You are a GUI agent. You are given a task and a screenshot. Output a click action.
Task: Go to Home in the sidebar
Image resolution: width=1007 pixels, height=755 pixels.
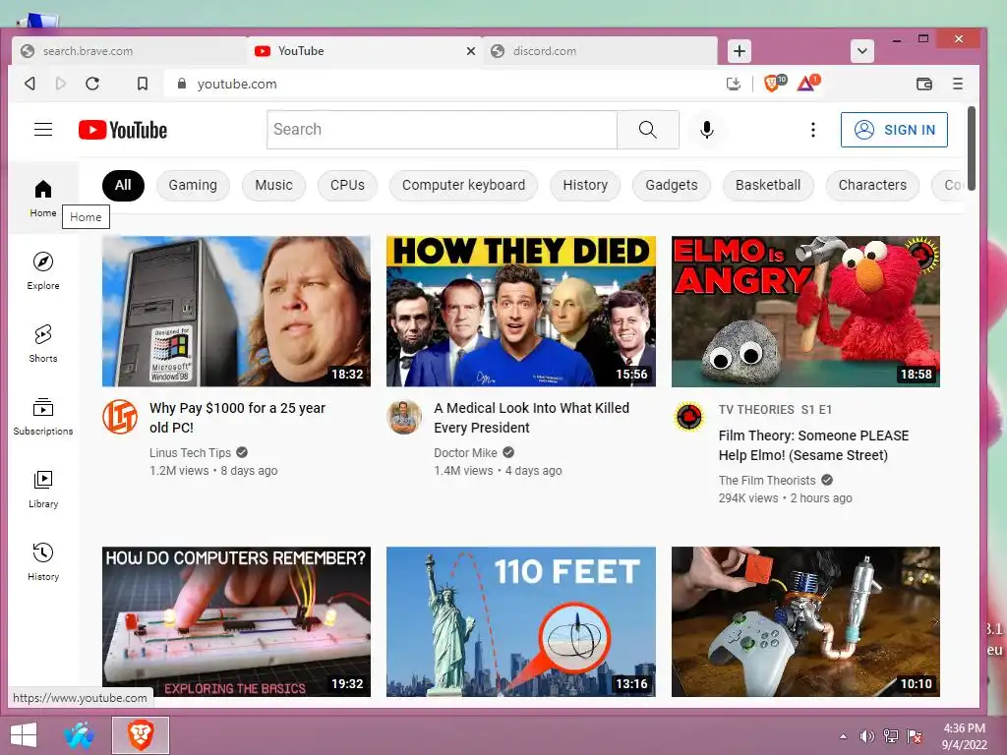(x=43, y=198)
